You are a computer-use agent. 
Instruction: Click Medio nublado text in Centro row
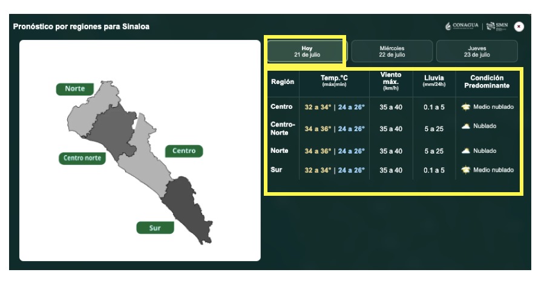pyautogui.click(x=493, y=107)
